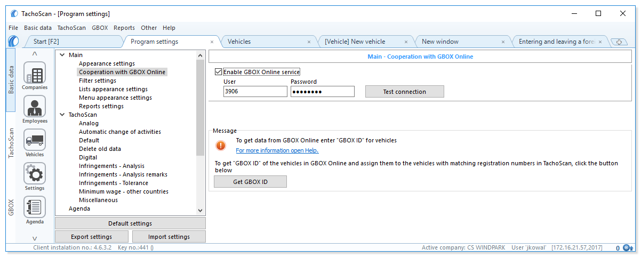This screenshot has width=641, height=257.
Task: Click the Password input field
Action: click(322, 92)
